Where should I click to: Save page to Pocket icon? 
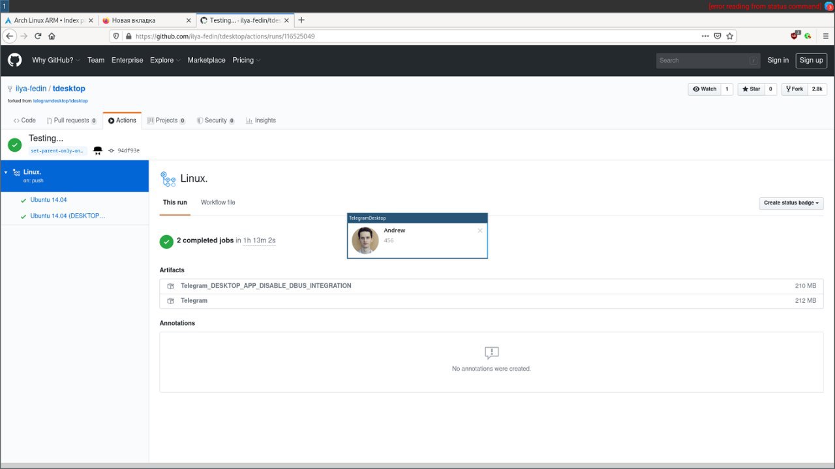coord(718,36)
